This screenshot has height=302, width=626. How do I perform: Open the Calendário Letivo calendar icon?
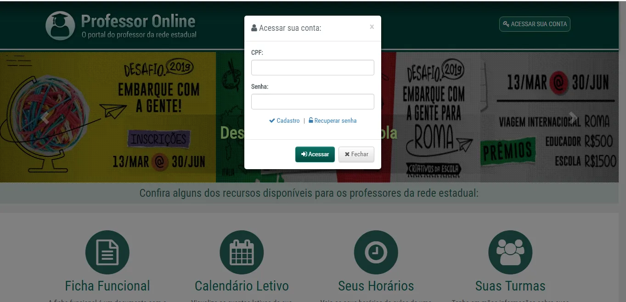click(242, 252)
